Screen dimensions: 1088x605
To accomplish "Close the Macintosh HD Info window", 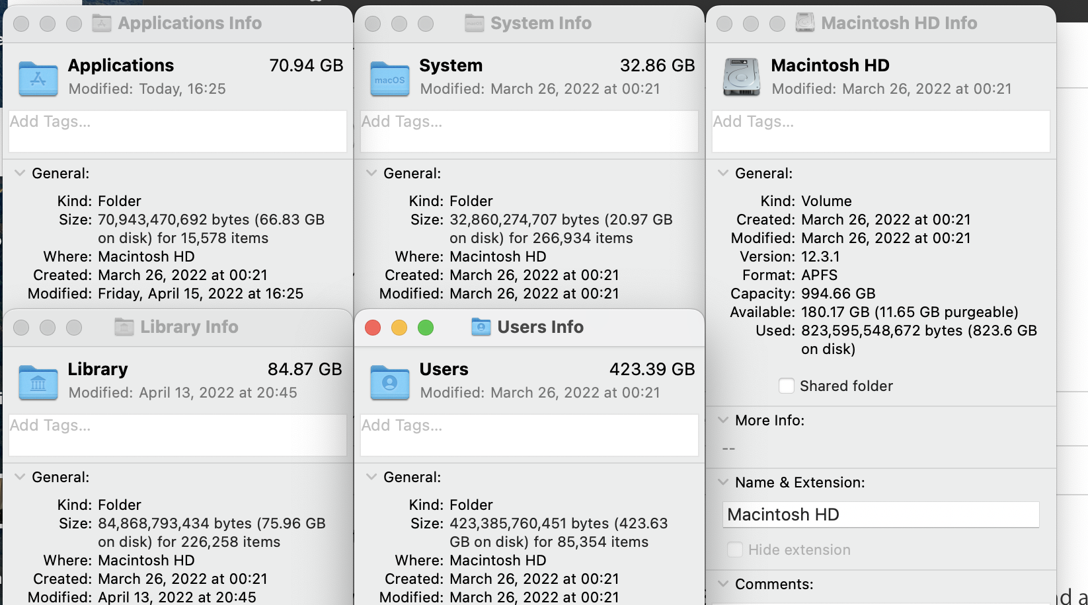I will tap(724, 24).
